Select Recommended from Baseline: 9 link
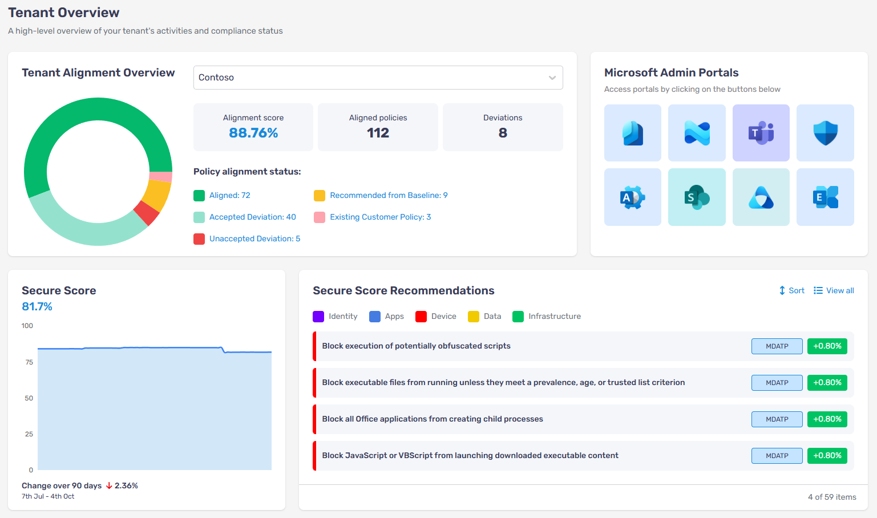 click(389, 196)
